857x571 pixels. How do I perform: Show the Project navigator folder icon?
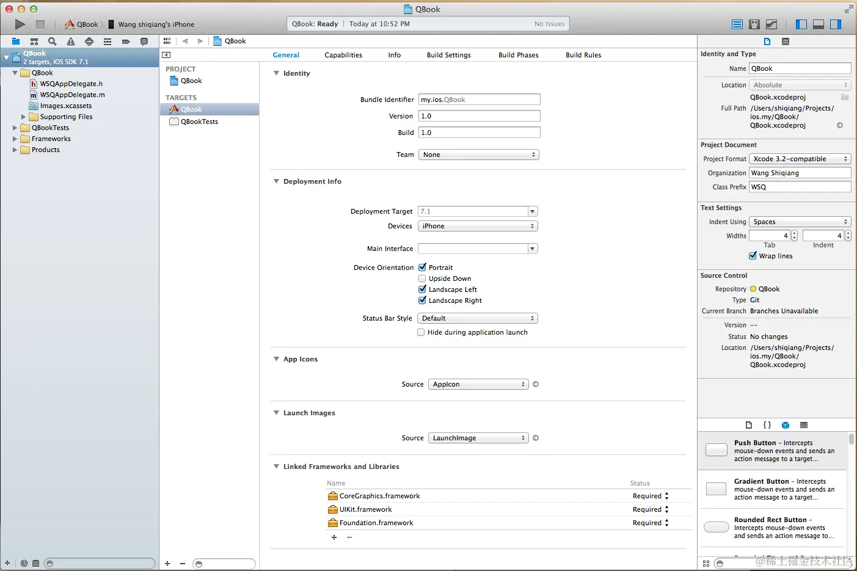[x=16, y=42]
